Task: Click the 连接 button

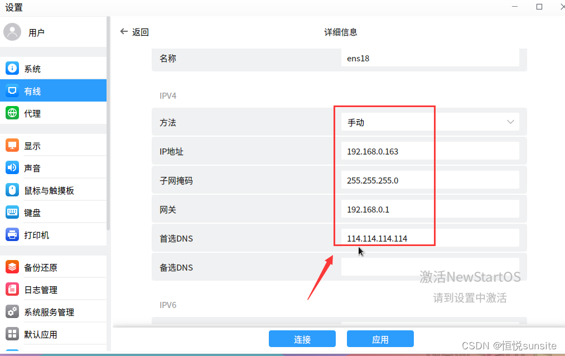Action: pyautogui.click(x=302, y=339)
